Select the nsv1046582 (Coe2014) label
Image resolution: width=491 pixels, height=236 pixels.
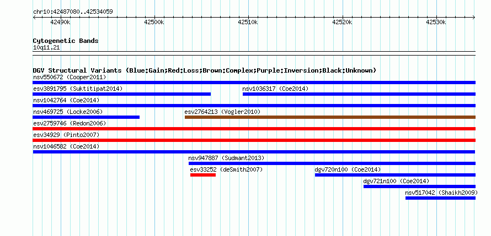click(x=66, y=146)
